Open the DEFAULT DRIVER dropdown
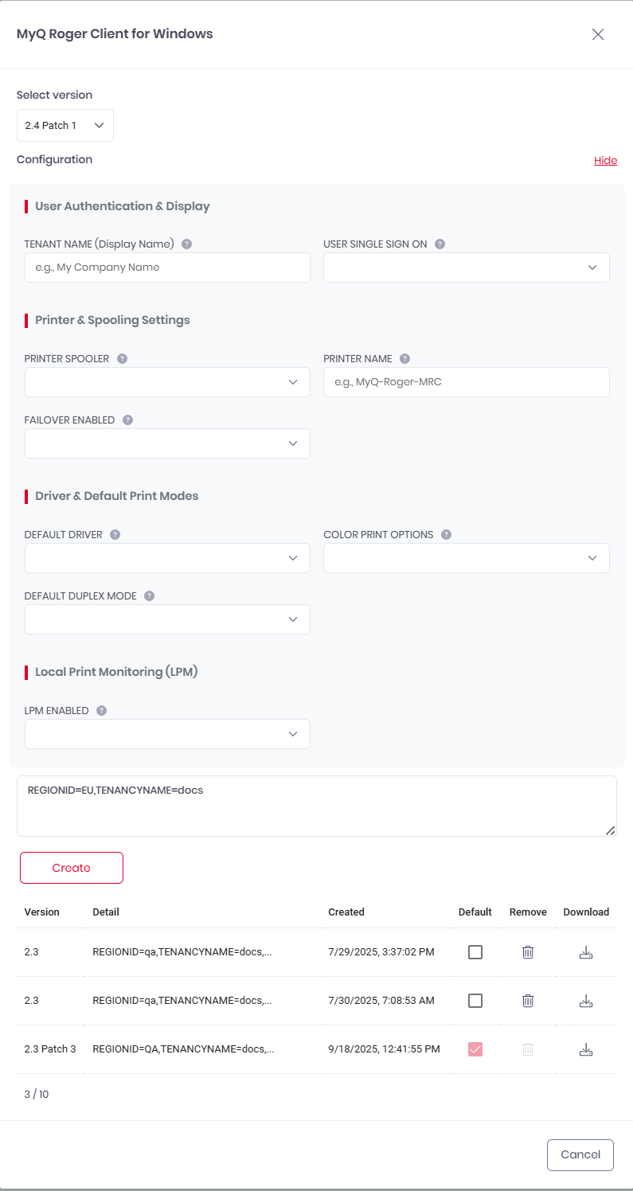This screenshot has height=1191, width=633. point(167,558)
